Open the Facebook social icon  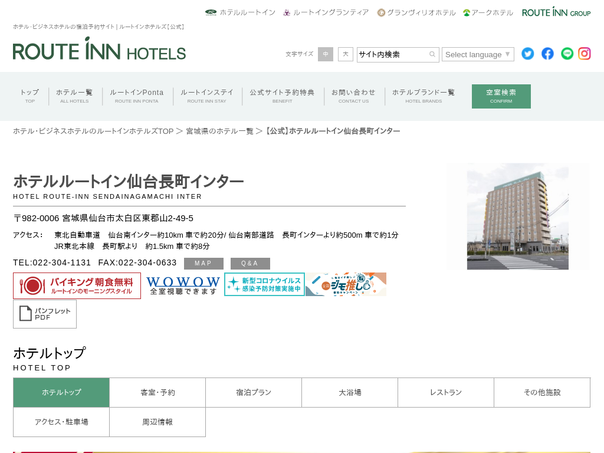[547, 54]
